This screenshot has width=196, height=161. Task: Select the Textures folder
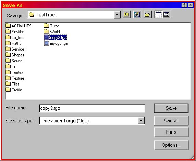(x=16, y=78)
